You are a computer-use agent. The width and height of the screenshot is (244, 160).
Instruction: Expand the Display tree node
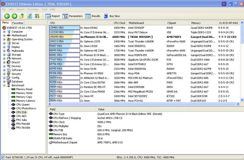pyautogui.click(x=4, y=47)
